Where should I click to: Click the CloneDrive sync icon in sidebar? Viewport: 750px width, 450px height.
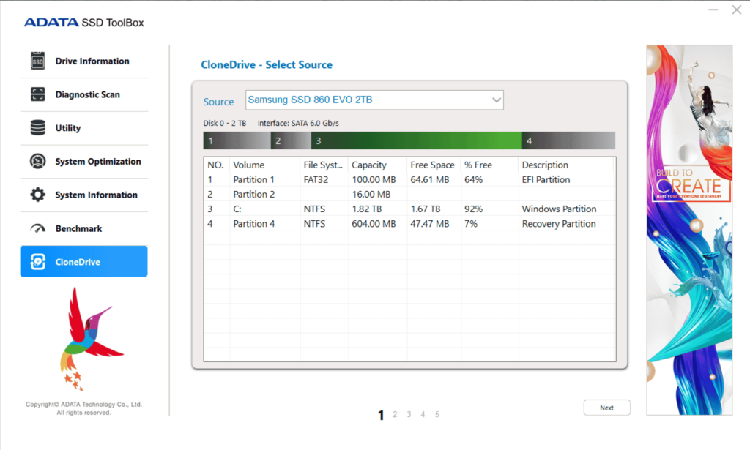click(x=37, y=261)
